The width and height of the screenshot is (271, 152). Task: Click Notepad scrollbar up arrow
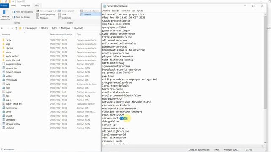click(x=265, y=14)
